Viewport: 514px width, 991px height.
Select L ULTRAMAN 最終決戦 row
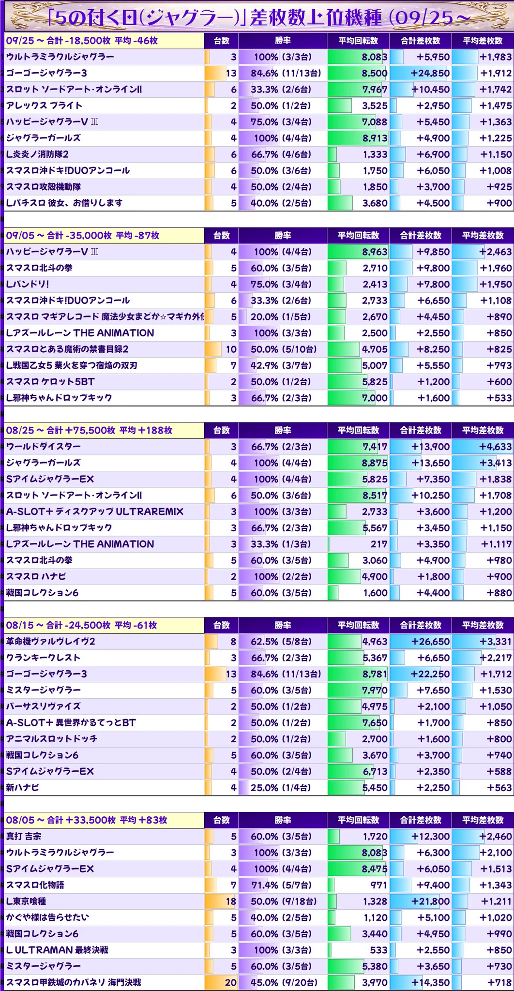coord(259,950)
